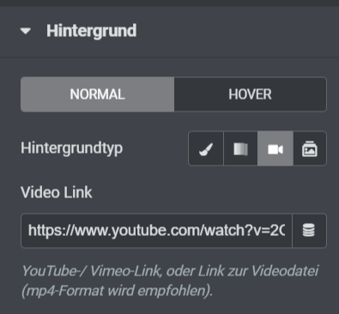Click the Video Link label
Image resolution: width=339 pixels, height=314 pixels.
pos(57,192)
